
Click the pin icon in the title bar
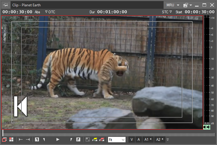(5, 5)
